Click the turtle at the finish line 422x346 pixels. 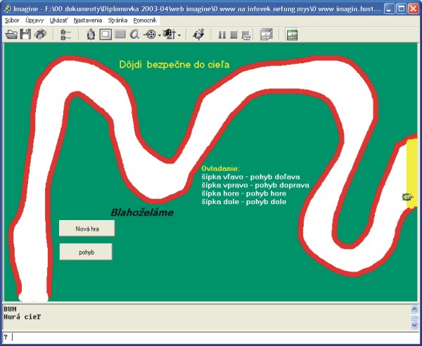[407, 197]
